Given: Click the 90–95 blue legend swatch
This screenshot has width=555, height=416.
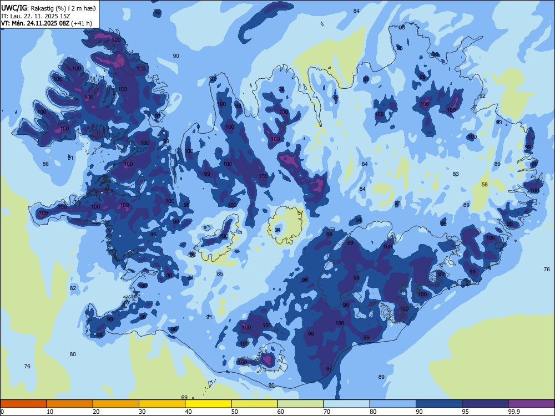Looking at the screenshot, I should (x=439, y=404).
